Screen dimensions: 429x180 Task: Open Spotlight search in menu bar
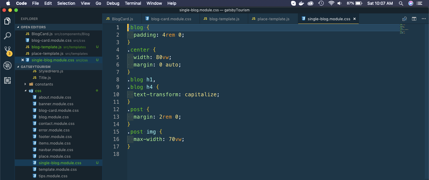pos(401,3)
